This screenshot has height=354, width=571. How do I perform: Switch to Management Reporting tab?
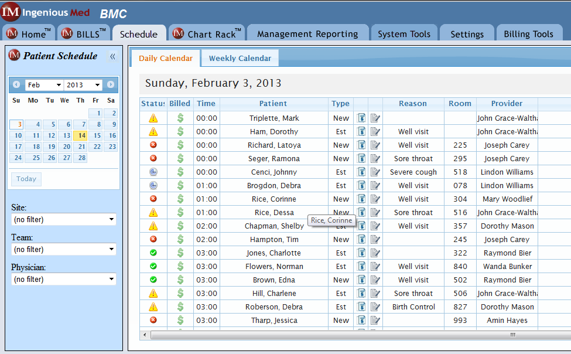pyautogui.click(x=307, y=33)
